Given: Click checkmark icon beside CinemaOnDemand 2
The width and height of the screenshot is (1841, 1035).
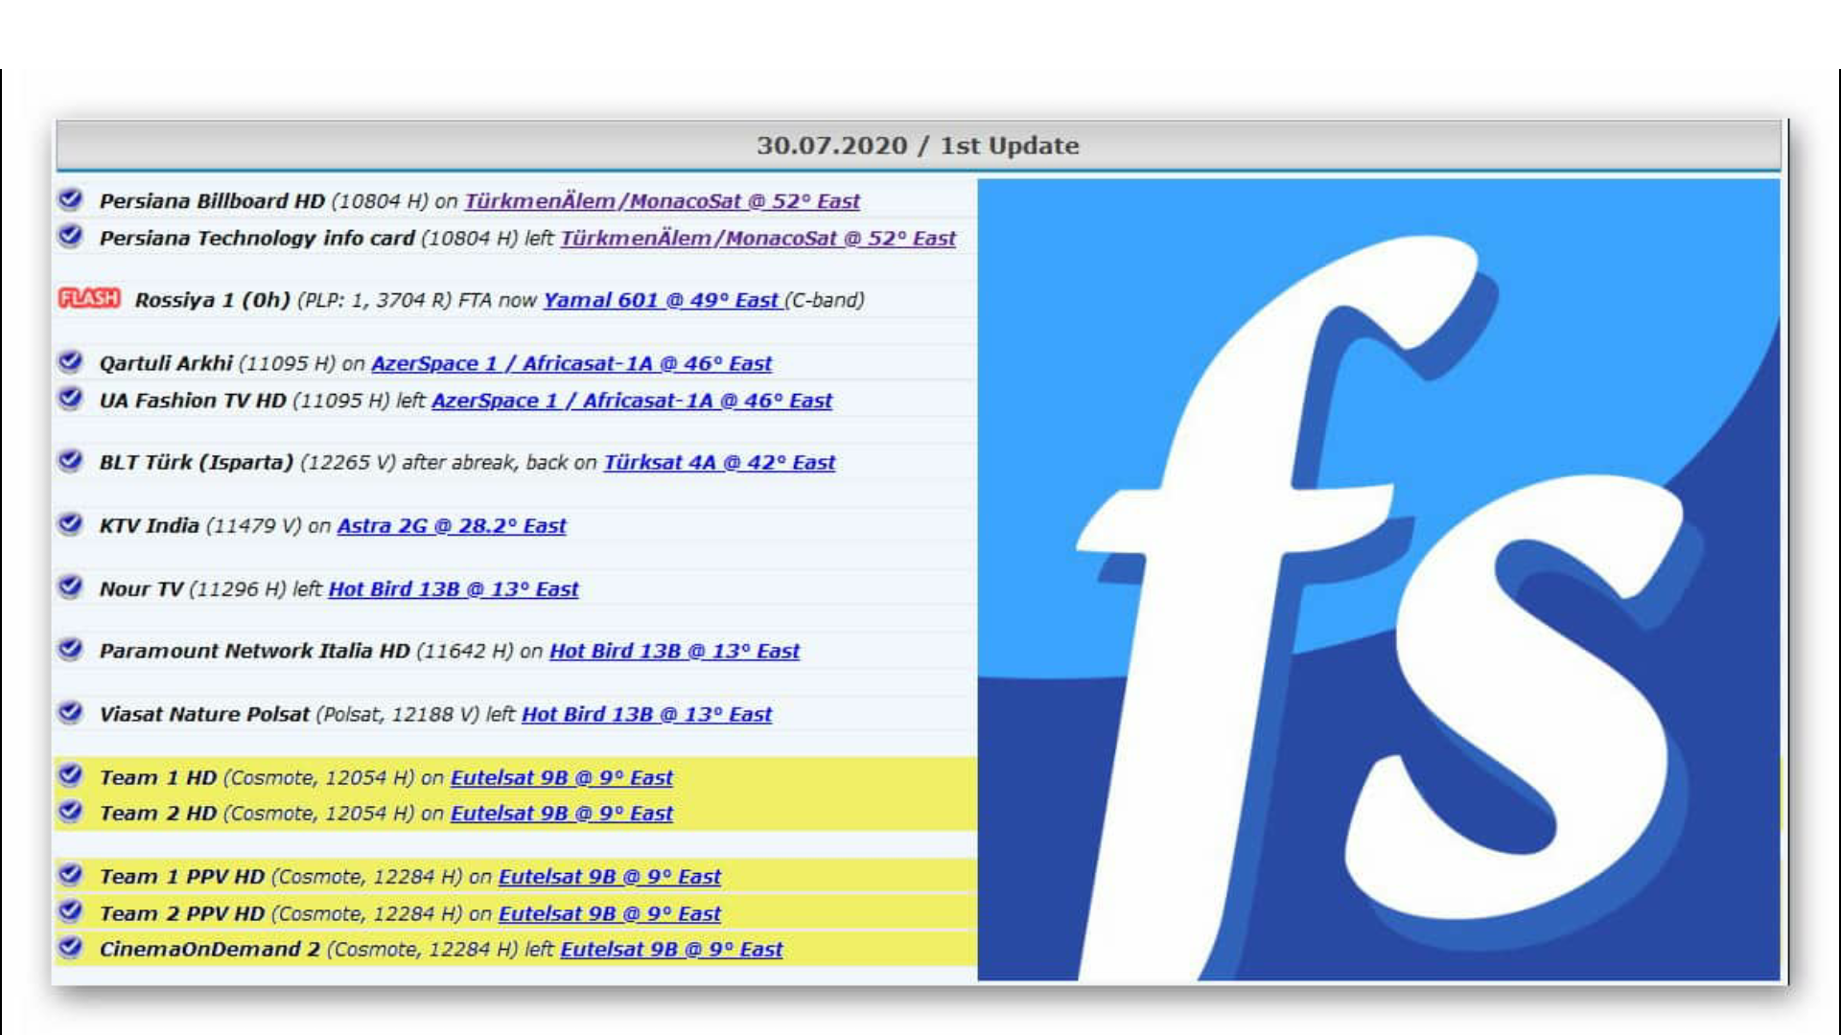Looking at the screenshot, I should (70, 947).
